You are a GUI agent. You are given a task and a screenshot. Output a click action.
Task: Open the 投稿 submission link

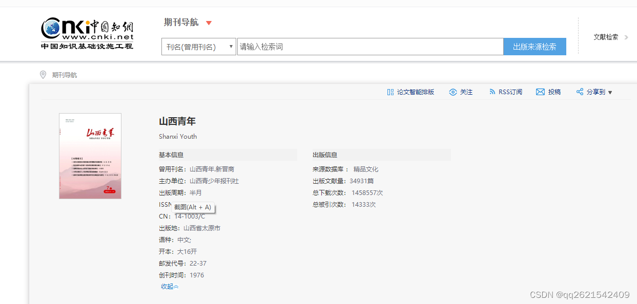tap(554, 92)
